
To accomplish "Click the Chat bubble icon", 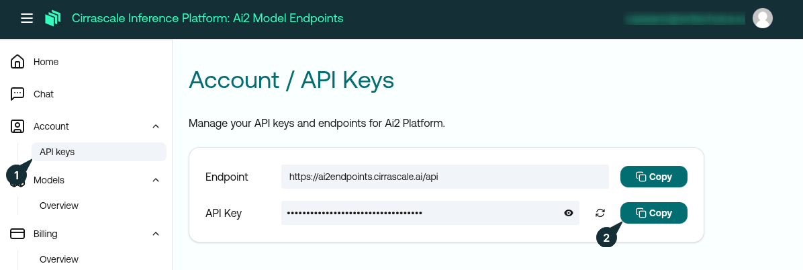I will tap(17, 94).
